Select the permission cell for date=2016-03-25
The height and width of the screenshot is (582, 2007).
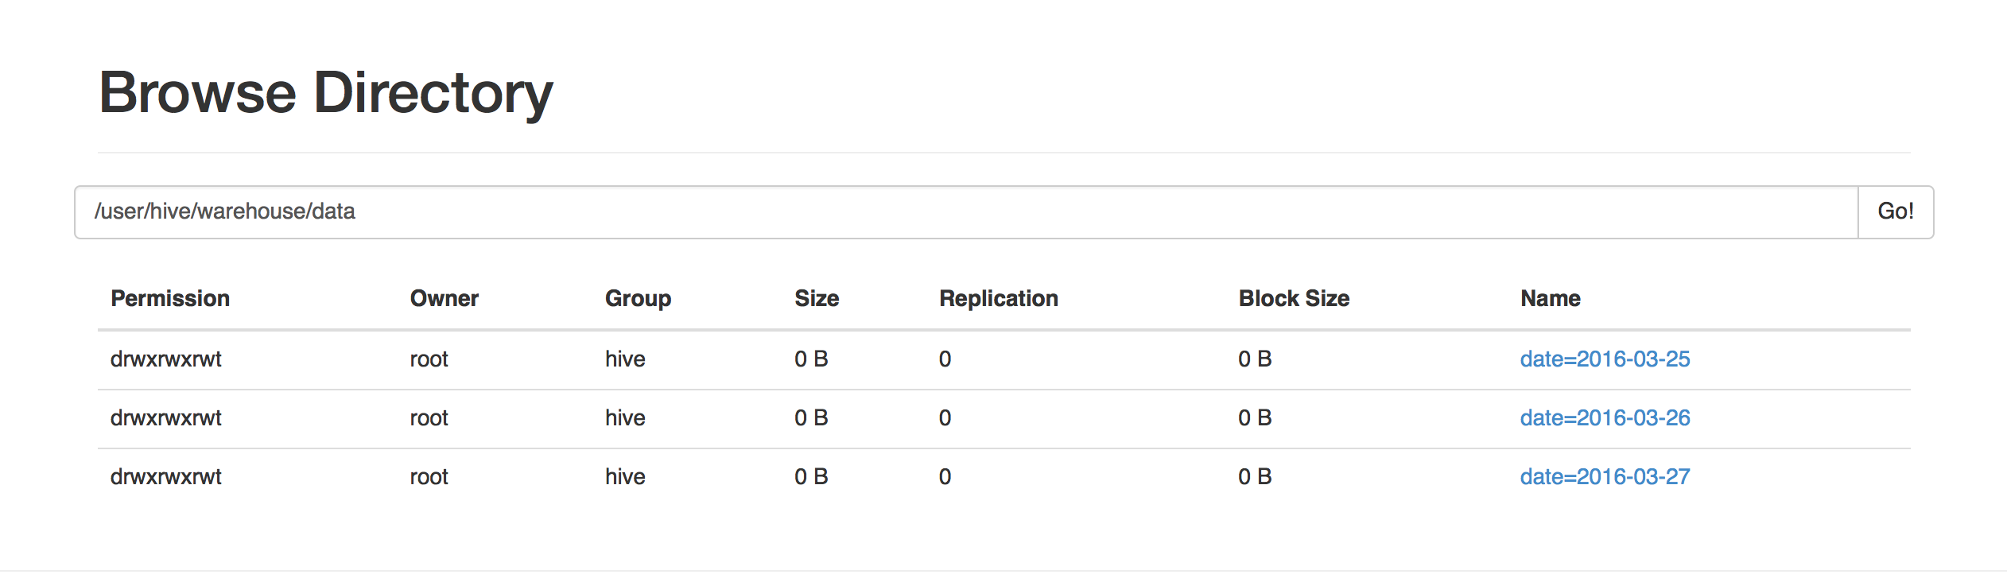point(165,359)
